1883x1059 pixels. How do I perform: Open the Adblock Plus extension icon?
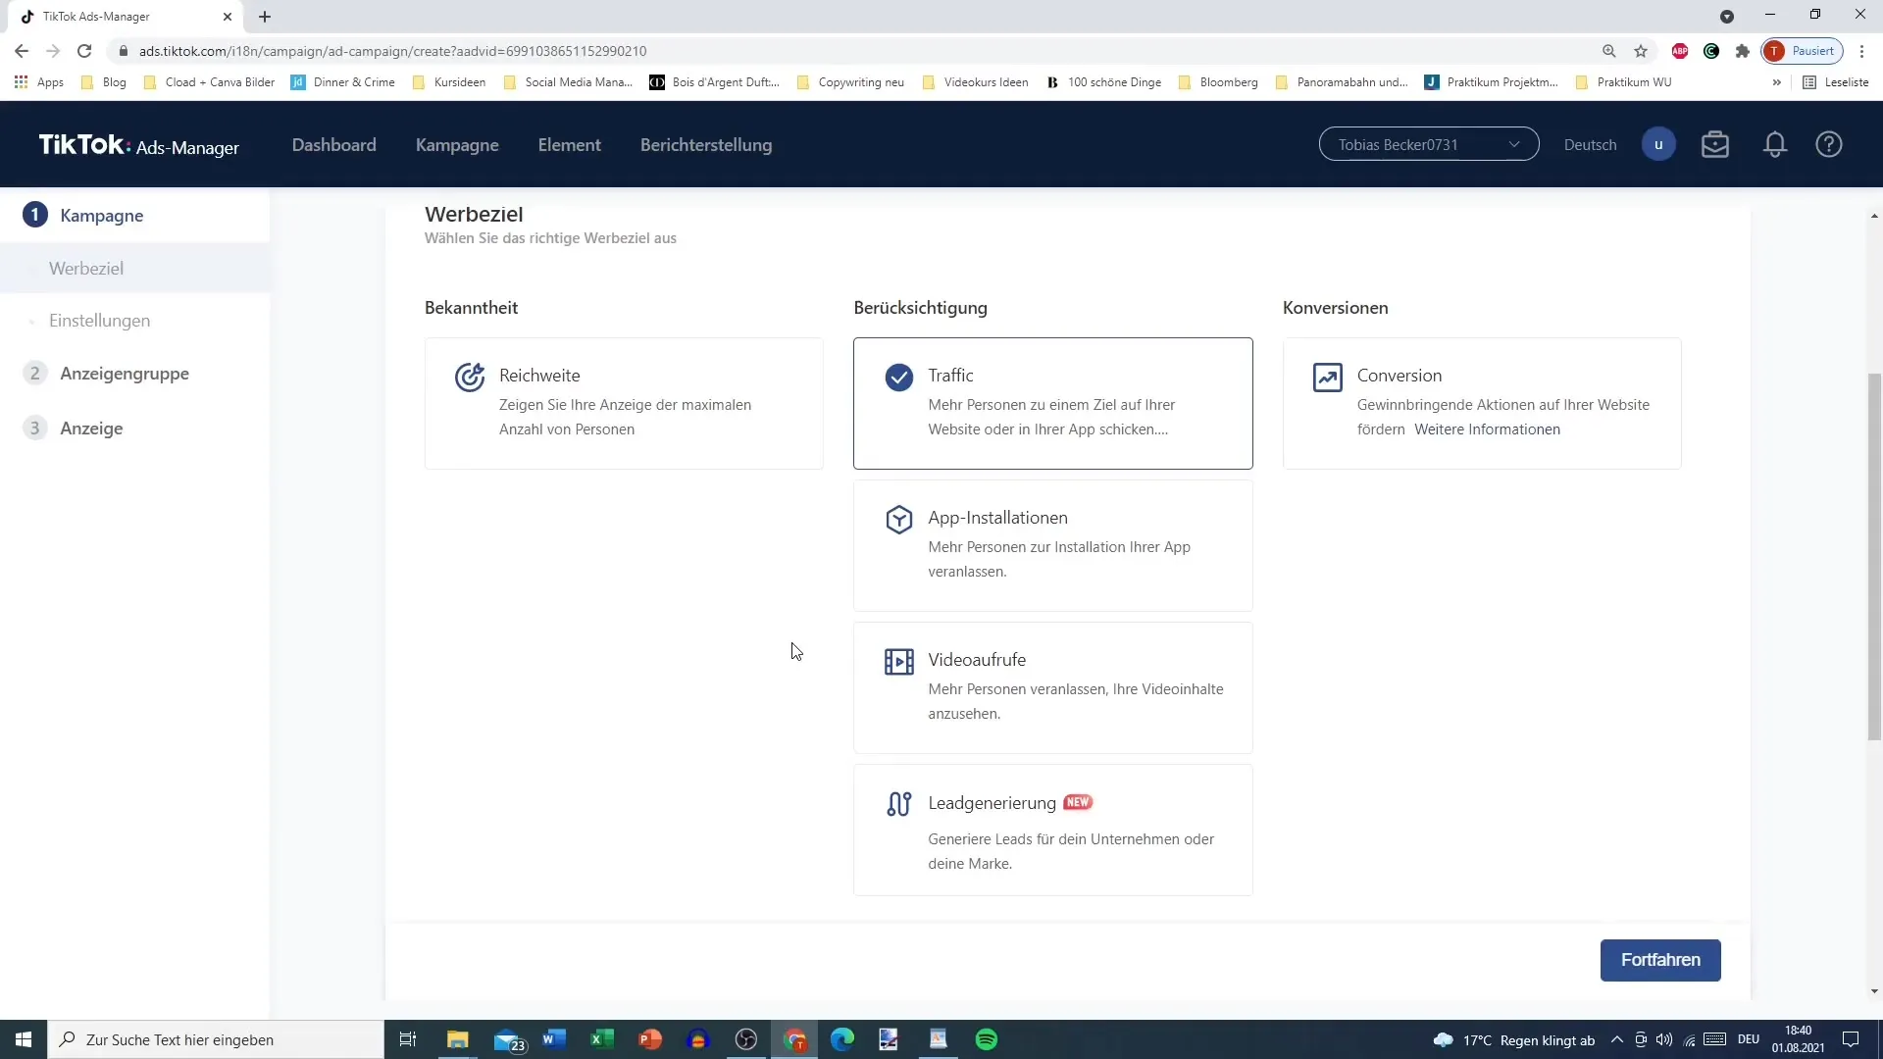coord(1680,51)
